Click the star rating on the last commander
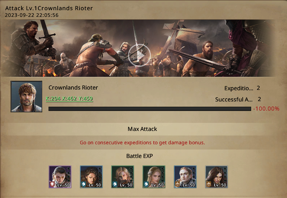Viewport: 287px width, 198px height. pyautogui.click(x=225, y=174)
